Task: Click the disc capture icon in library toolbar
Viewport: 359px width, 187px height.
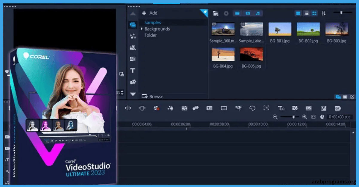Action: pos(226,13)
